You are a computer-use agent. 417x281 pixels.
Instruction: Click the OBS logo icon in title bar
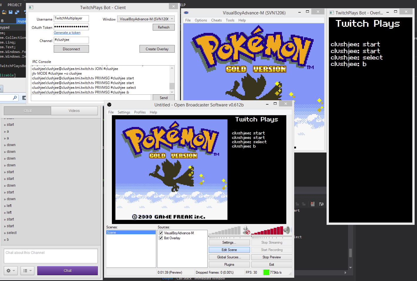(x=109, y=105)
